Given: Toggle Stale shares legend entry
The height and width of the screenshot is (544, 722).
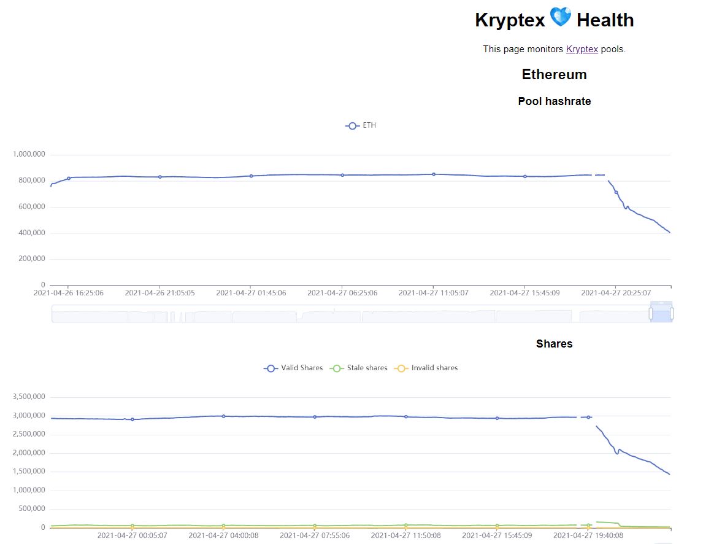Looking at the screenshot, I should coord(359,368).
